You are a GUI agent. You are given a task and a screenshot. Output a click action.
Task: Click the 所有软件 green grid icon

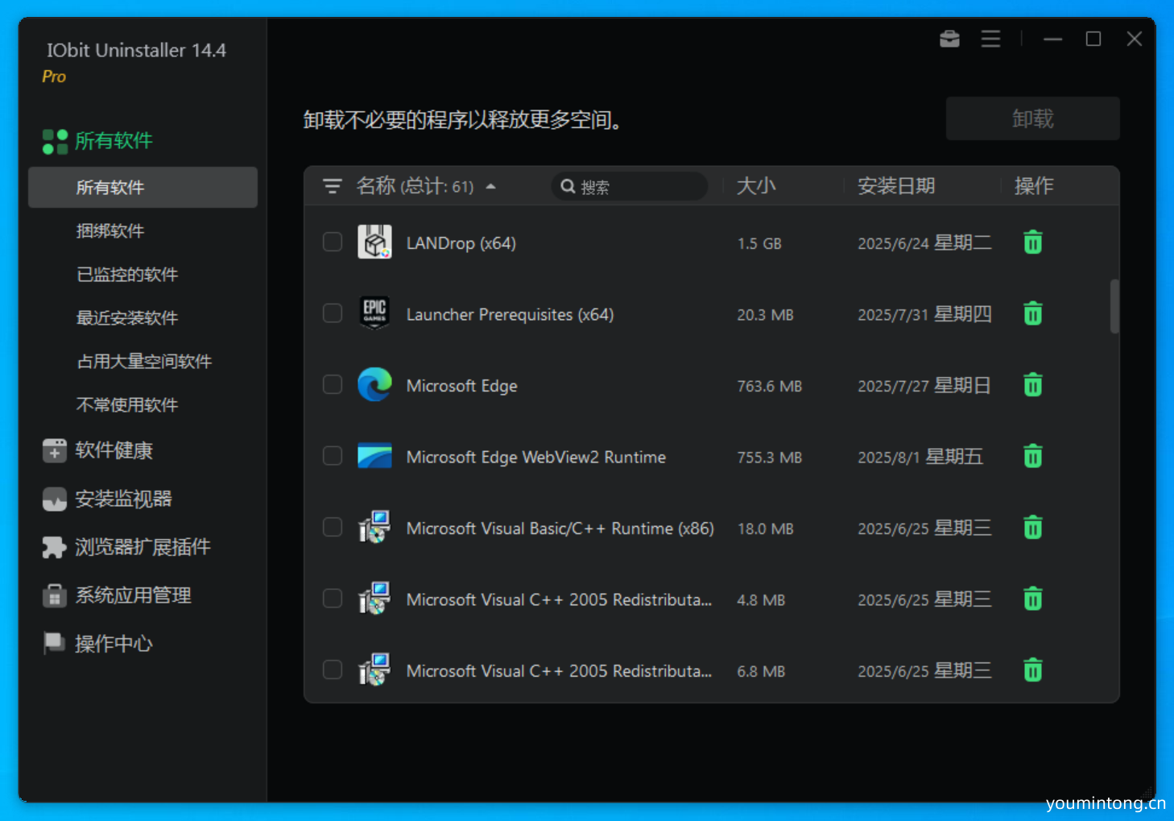coord(55,141)
